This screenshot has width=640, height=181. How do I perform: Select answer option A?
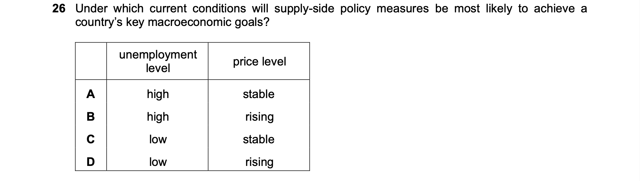91,94
